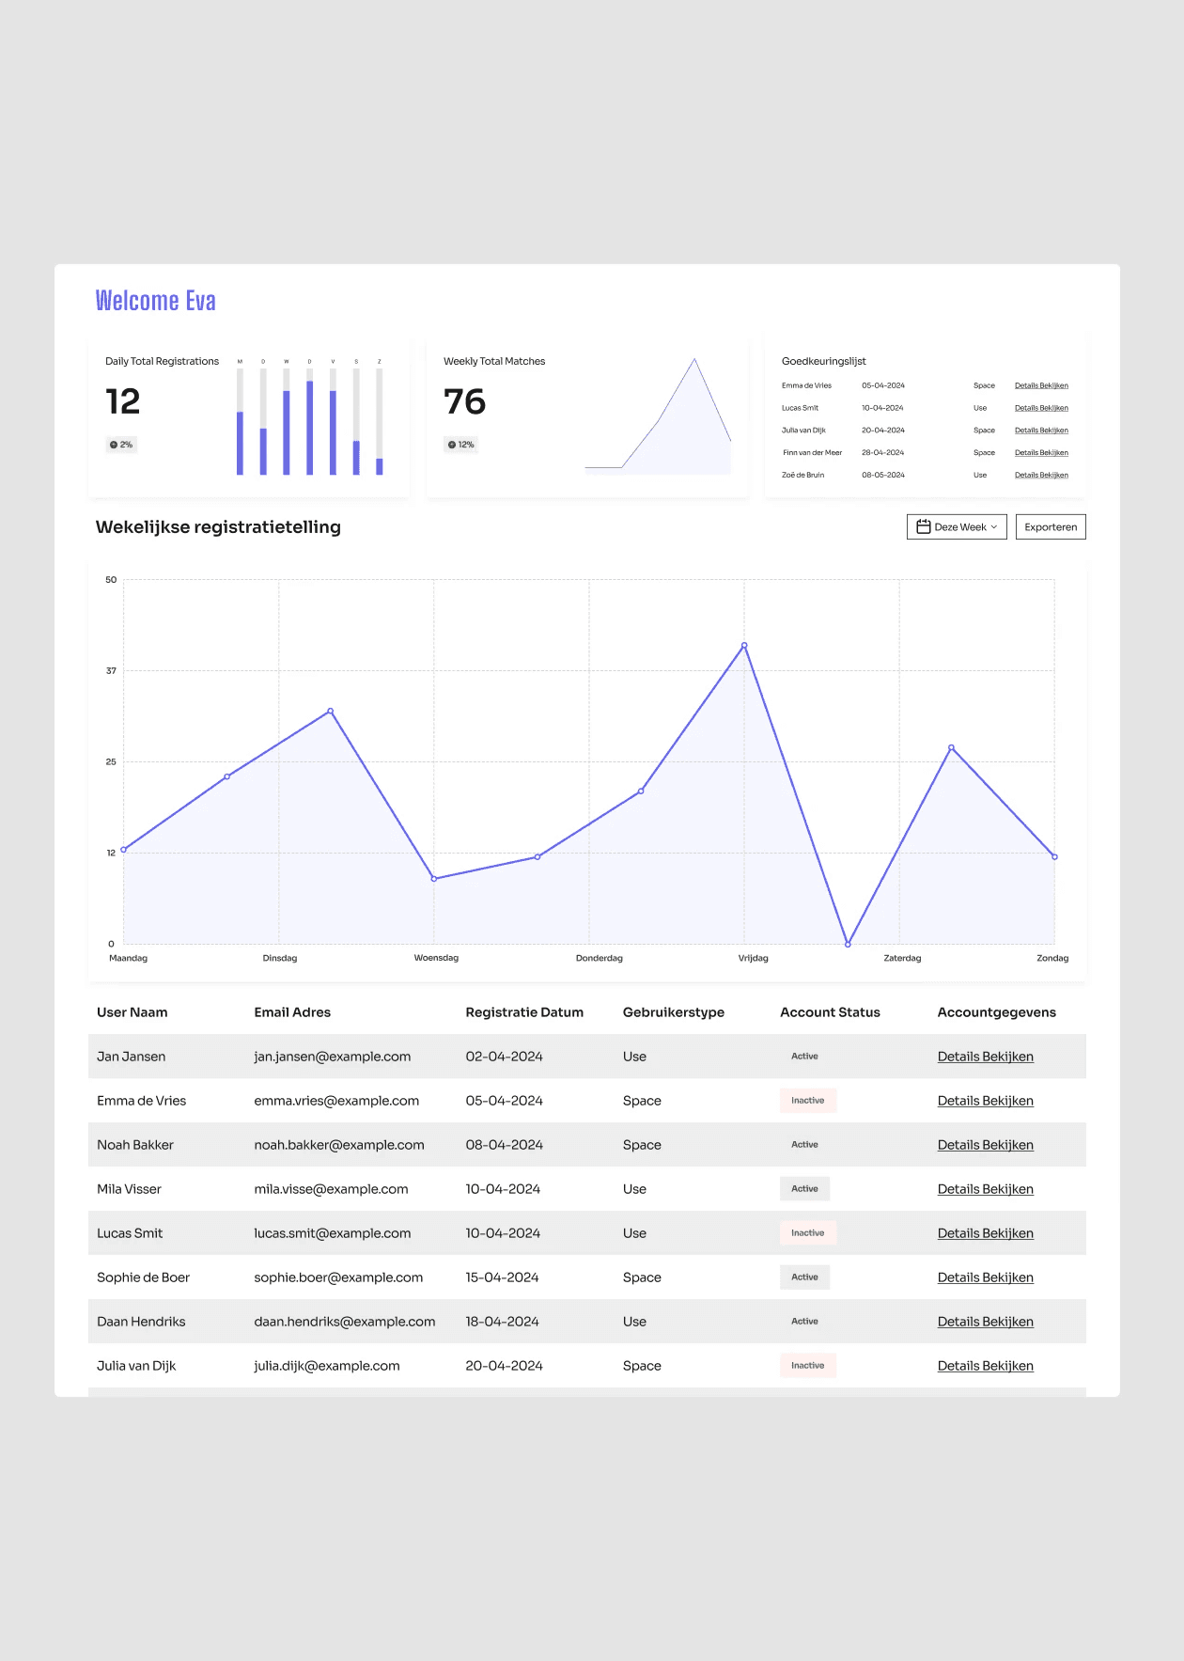
Task: Open Goedkeuringslijst Details Bekijken dated 10-04-2024
Action: click(1041, 408)
